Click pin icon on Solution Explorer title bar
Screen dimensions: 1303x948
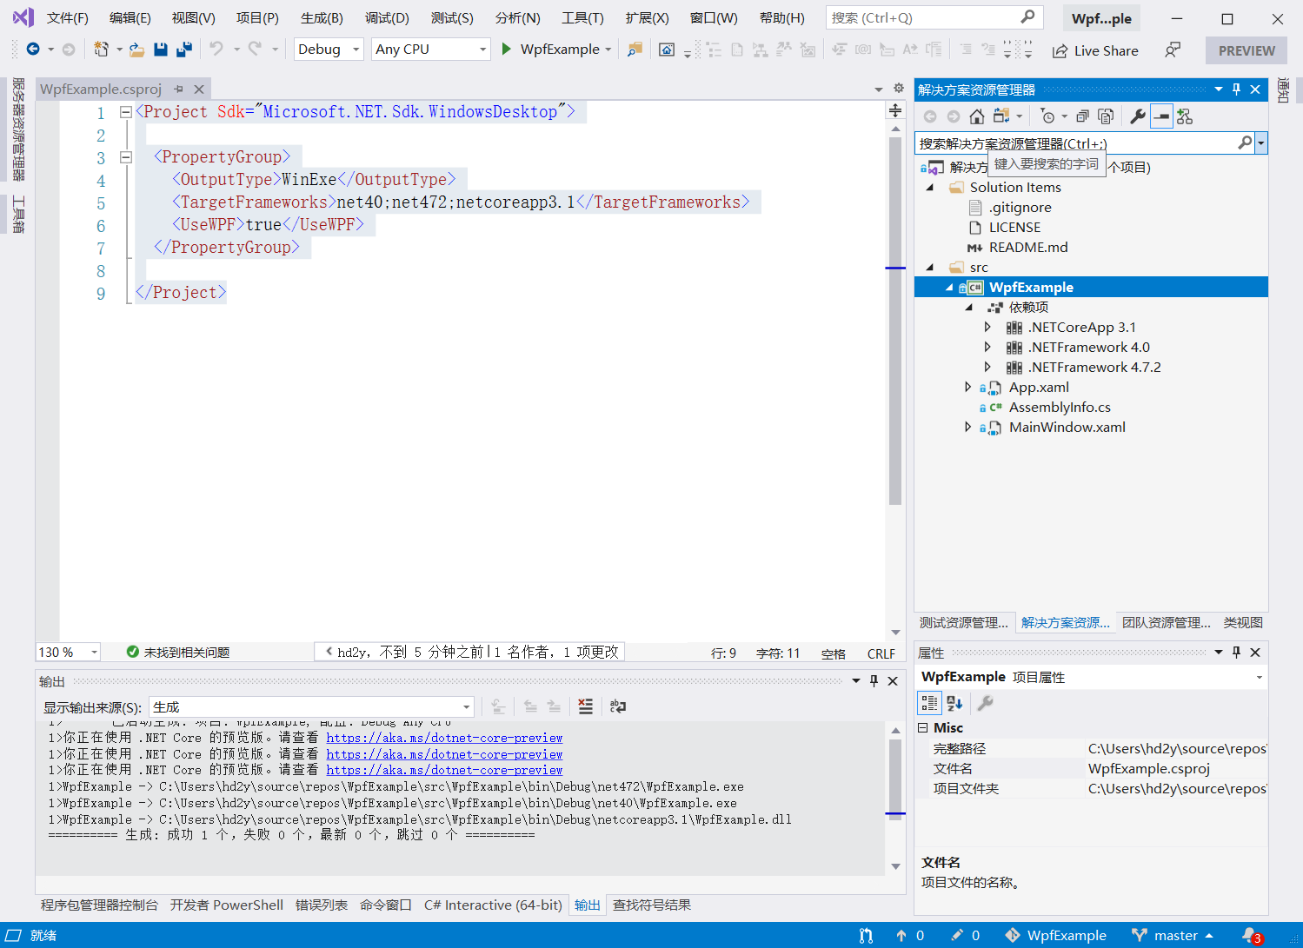1237,89
